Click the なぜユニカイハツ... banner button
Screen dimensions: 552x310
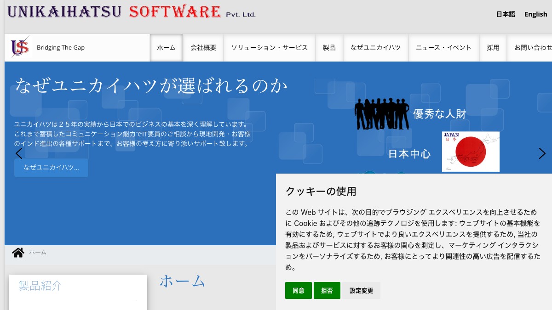[x=51, y=168]
